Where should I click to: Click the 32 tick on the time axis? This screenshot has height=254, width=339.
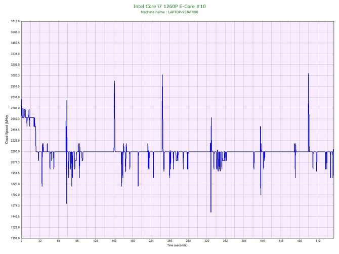[40, 241]
